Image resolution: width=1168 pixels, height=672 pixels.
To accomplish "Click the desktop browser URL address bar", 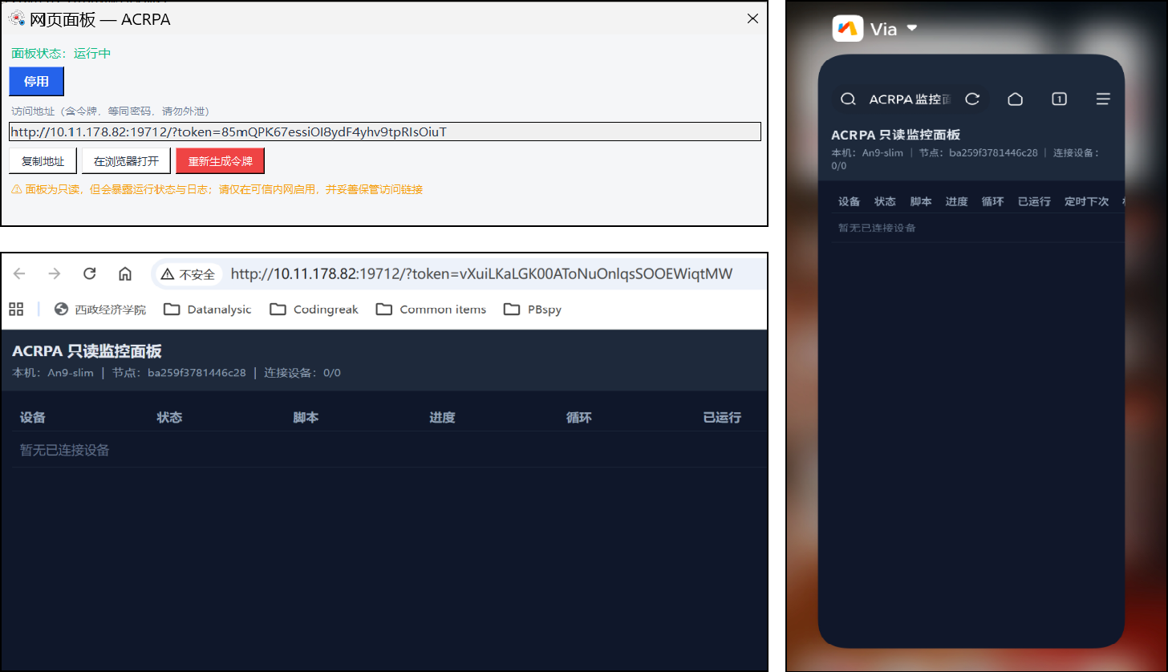I will (481, 274).
